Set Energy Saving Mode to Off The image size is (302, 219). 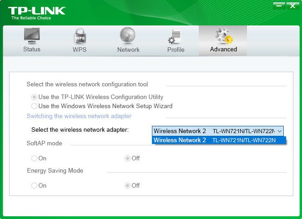(128, 185)
